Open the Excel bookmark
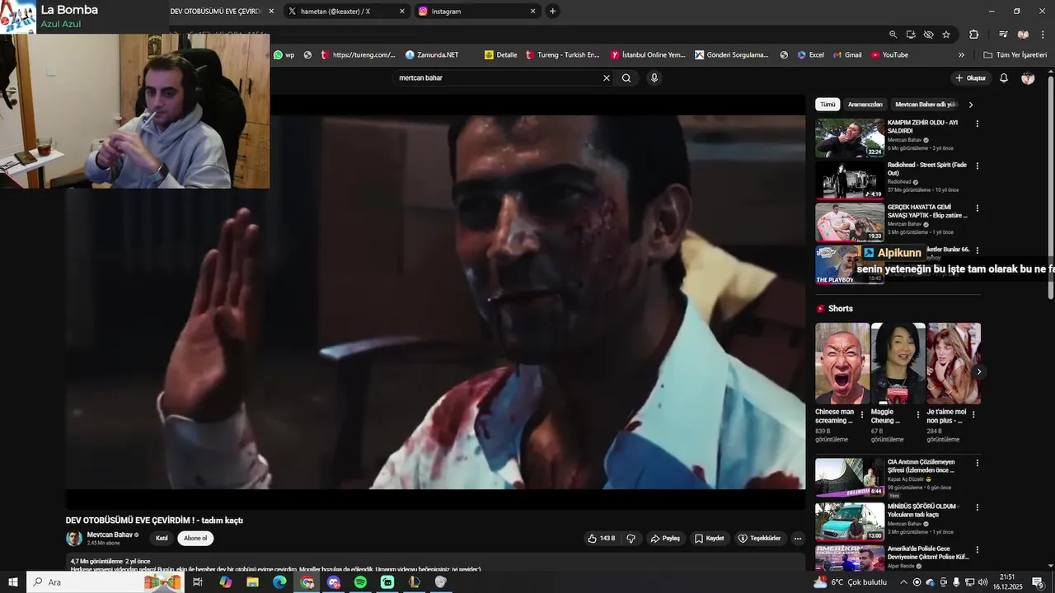Image resolution: width=1055 pixels, height=593 pixels. click(x=810, y=55)
